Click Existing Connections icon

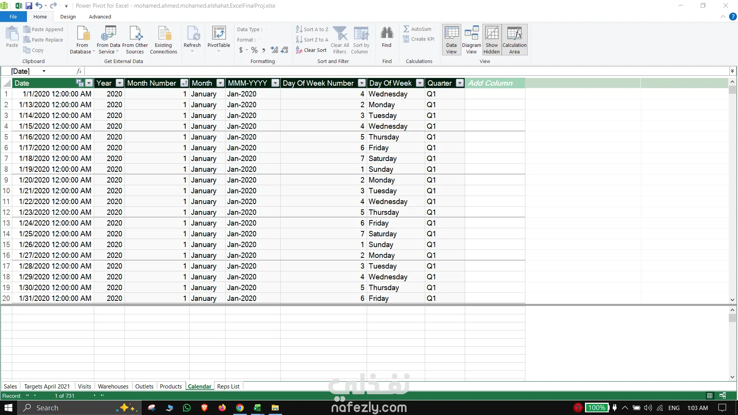point(164,34)
